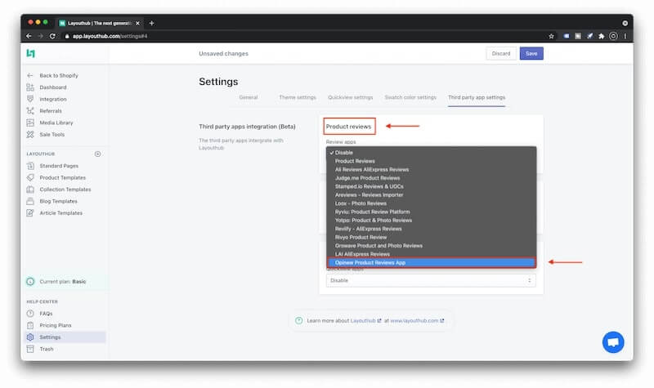Switch to Swatch color settings tab

[410, 97]
